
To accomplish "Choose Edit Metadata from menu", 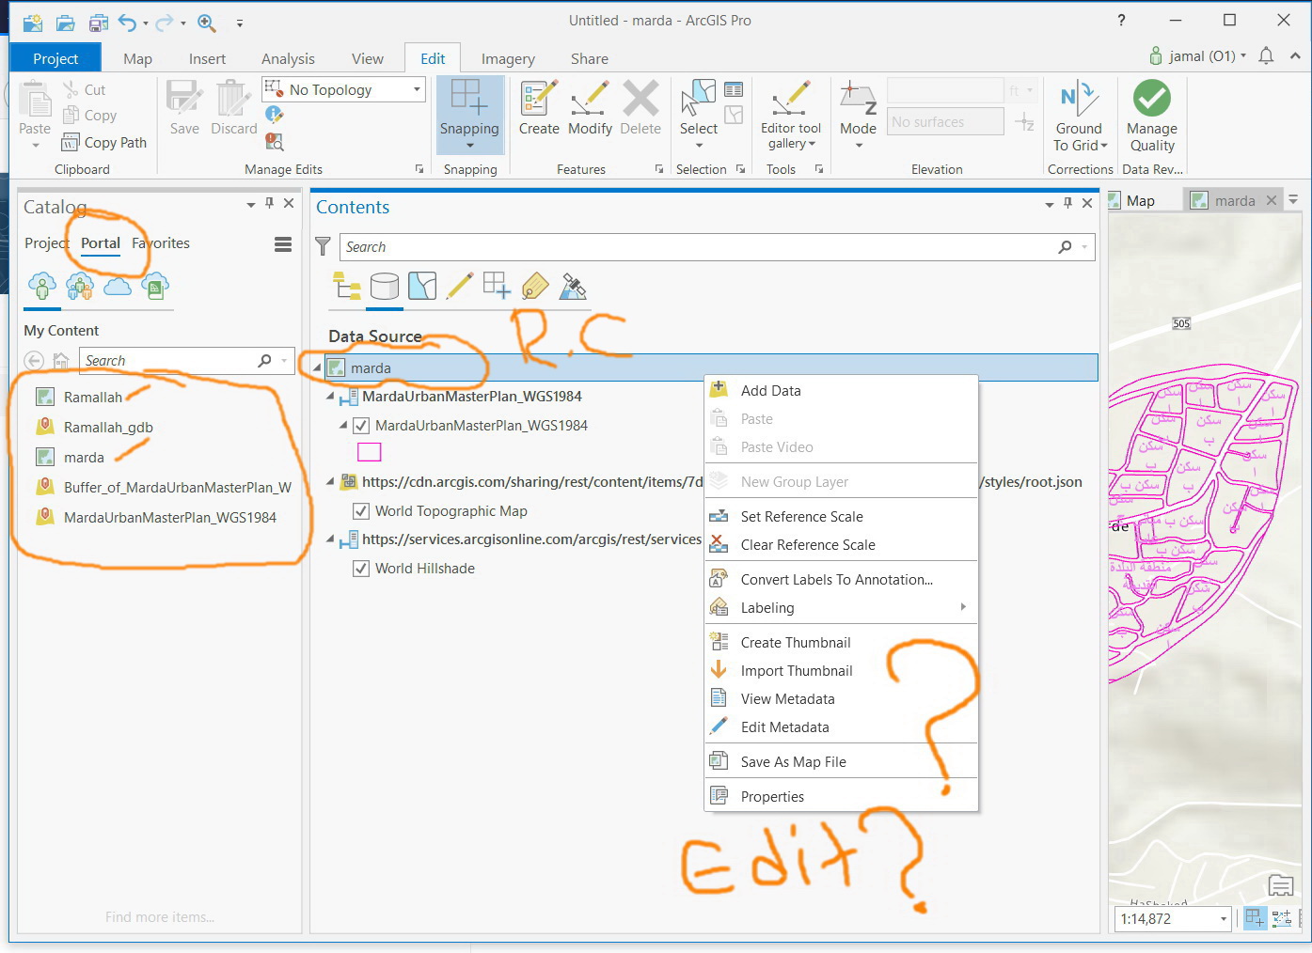I will point(841,726).
